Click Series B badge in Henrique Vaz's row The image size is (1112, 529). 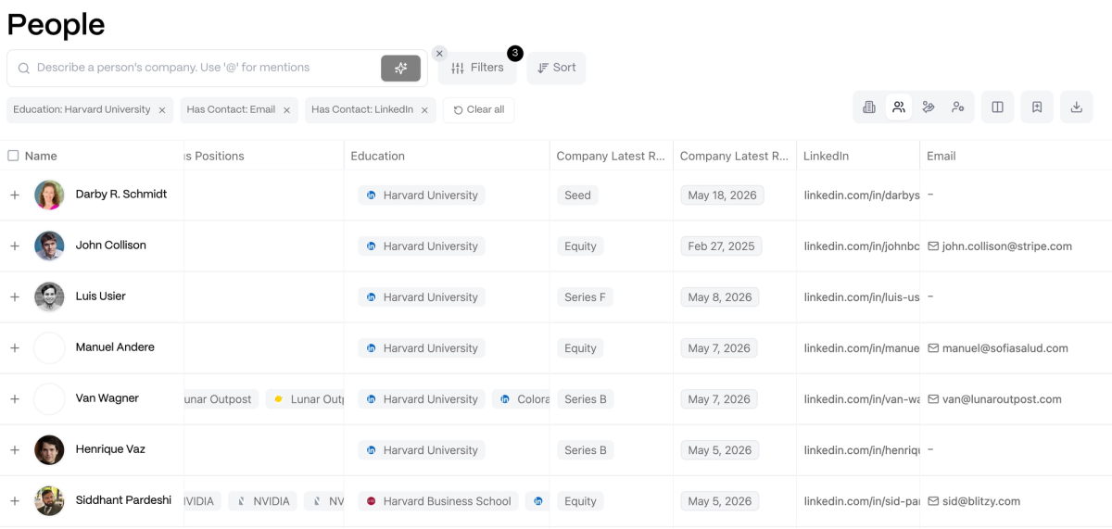tap(585, 450)
